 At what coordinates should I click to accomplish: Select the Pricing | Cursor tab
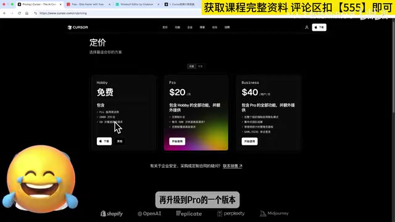click(x=39, y=4)
